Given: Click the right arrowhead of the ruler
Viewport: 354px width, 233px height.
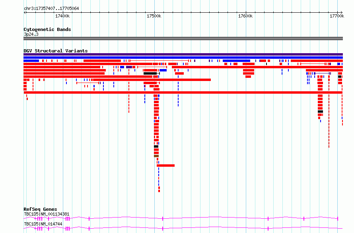Looking at the screenshot, I should [342, 13].
